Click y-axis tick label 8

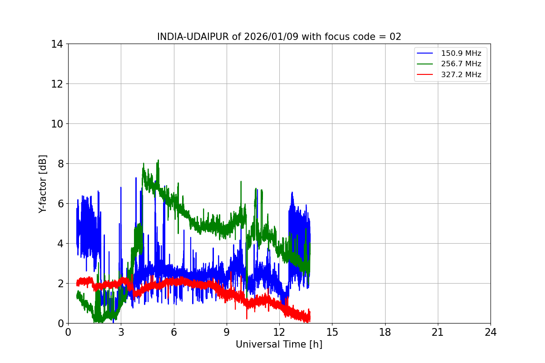click(x=60, y=164)
